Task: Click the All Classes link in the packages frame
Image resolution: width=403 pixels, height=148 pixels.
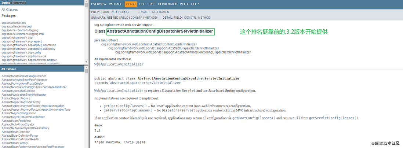Action: coord(10,10)
